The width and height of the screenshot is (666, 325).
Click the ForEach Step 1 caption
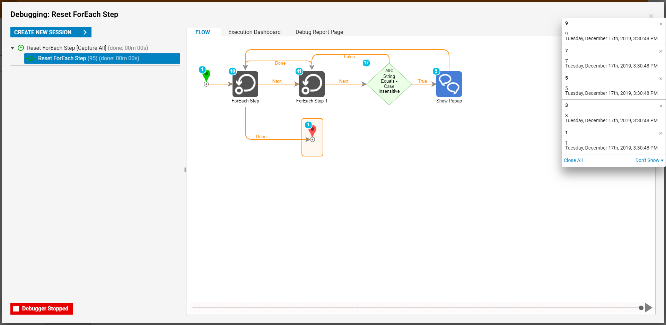click(312, 101)
